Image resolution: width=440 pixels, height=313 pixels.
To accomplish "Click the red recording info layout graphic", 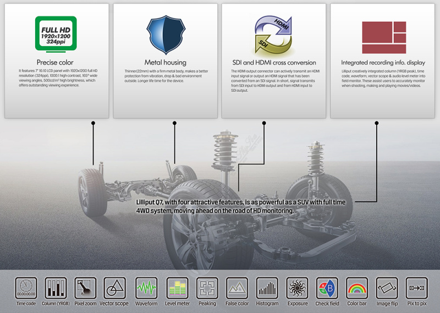I will pos(383,37).
